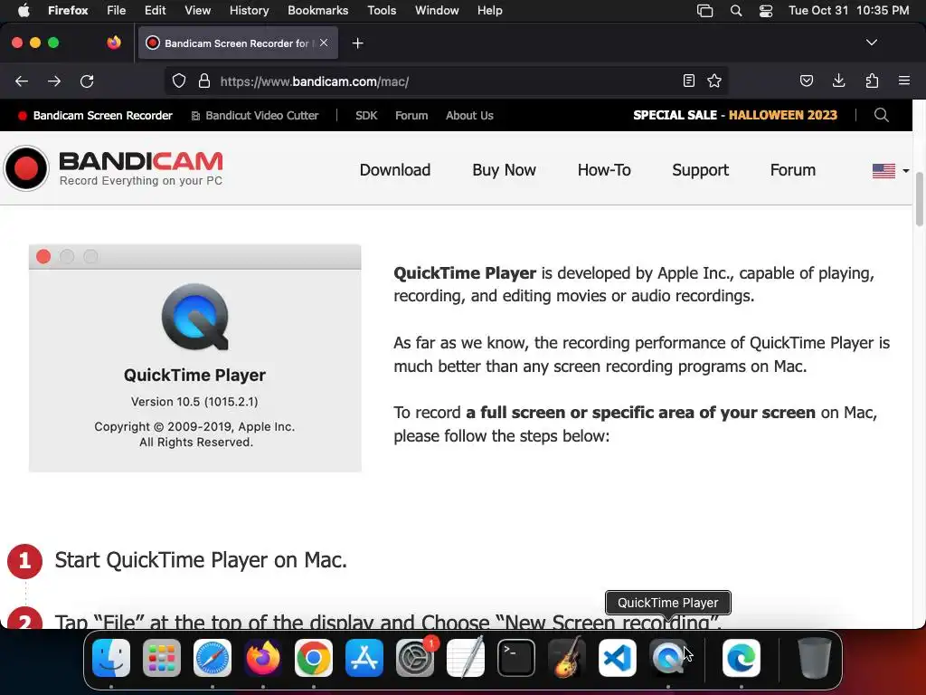Click the date and time in menu bar
The image size is (926, 695).
848,11
